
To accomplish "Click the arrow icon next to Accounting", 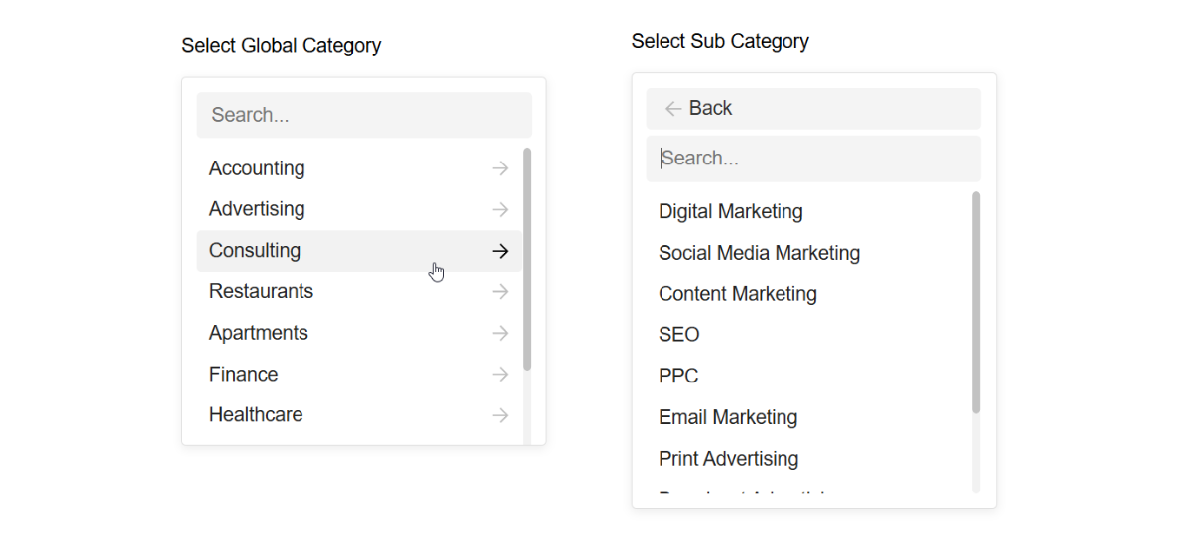I will click(500, 168).
